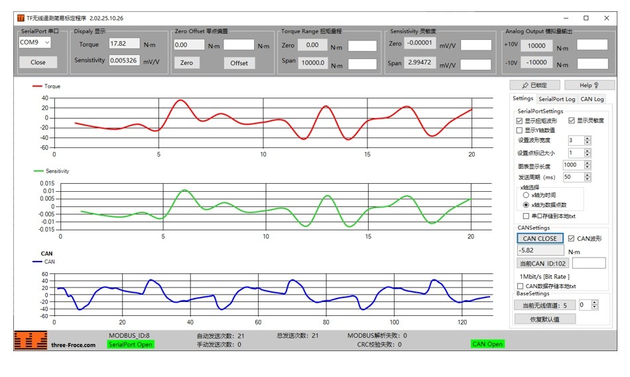Image resolution: width=630 pixels, height=377 pixels.
Task: Click the green Sensitivity legend marker
Action: [38, 171]
